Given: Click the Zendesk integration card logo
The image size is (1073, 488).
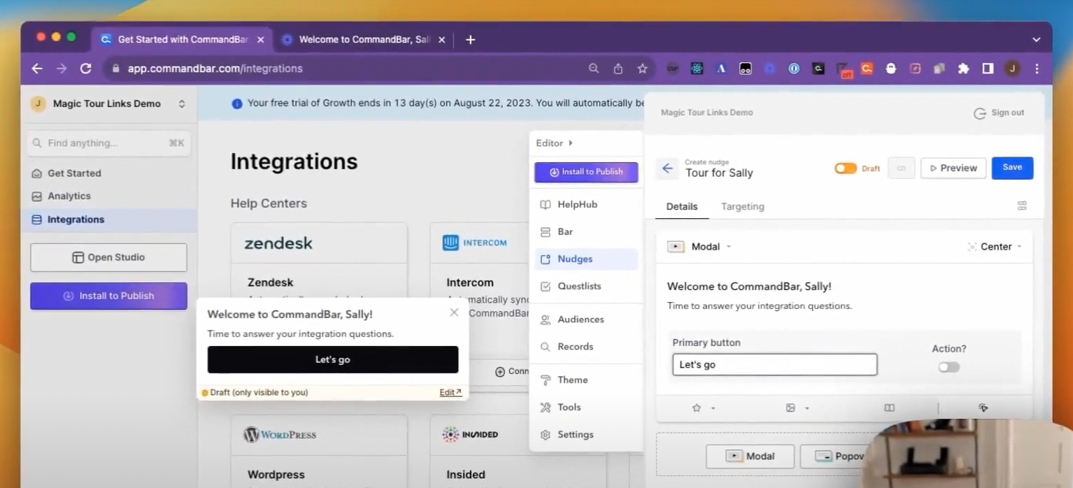Looking at the screenshot, I should 278,243.
